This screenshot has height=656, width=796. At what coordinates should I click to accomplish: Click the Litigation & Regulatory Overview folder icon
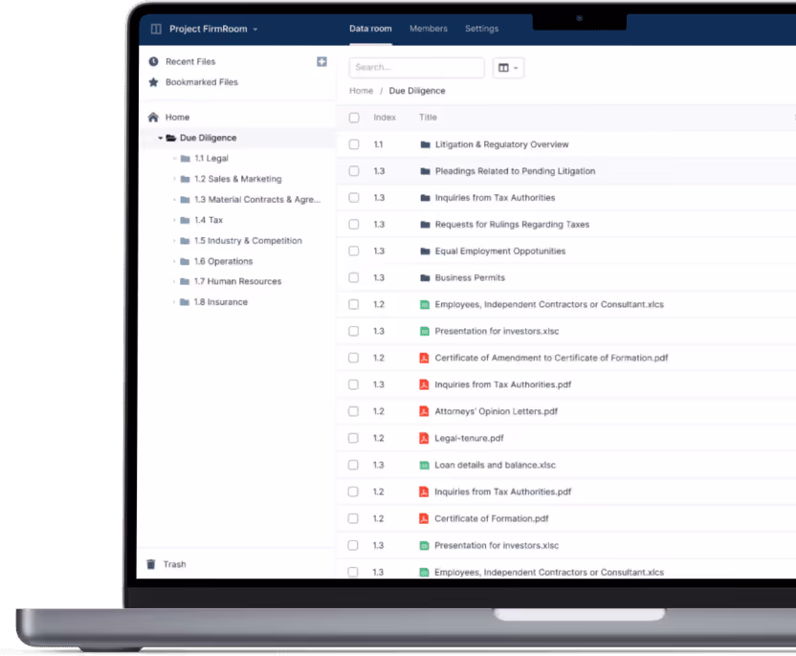[426, 144]
